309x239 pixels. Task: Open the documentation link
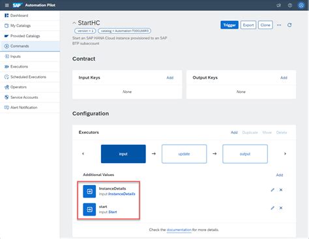point(179,230)
